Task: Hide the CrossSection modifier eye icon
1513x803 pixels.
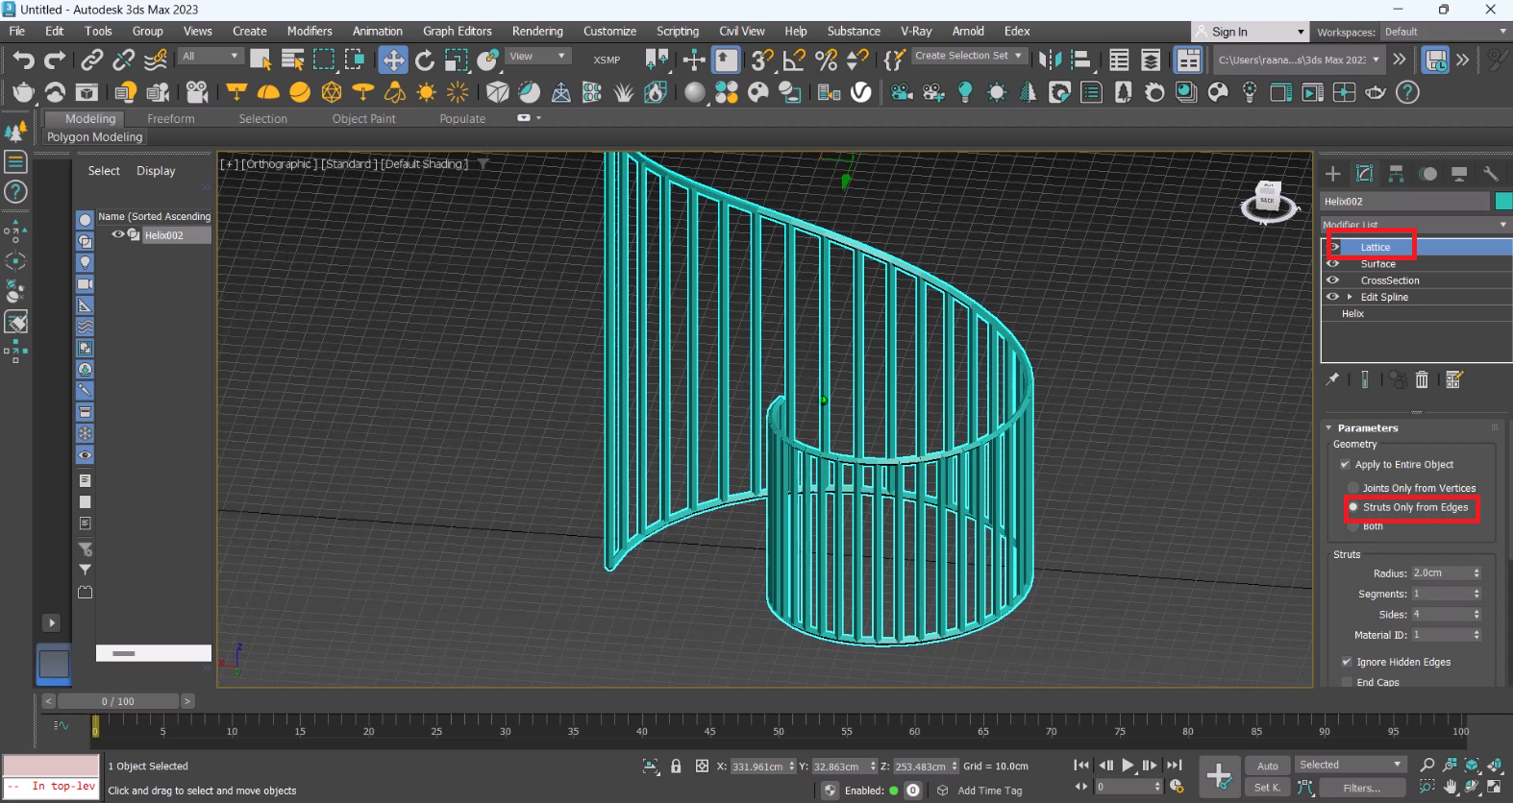Action: 1332,280
